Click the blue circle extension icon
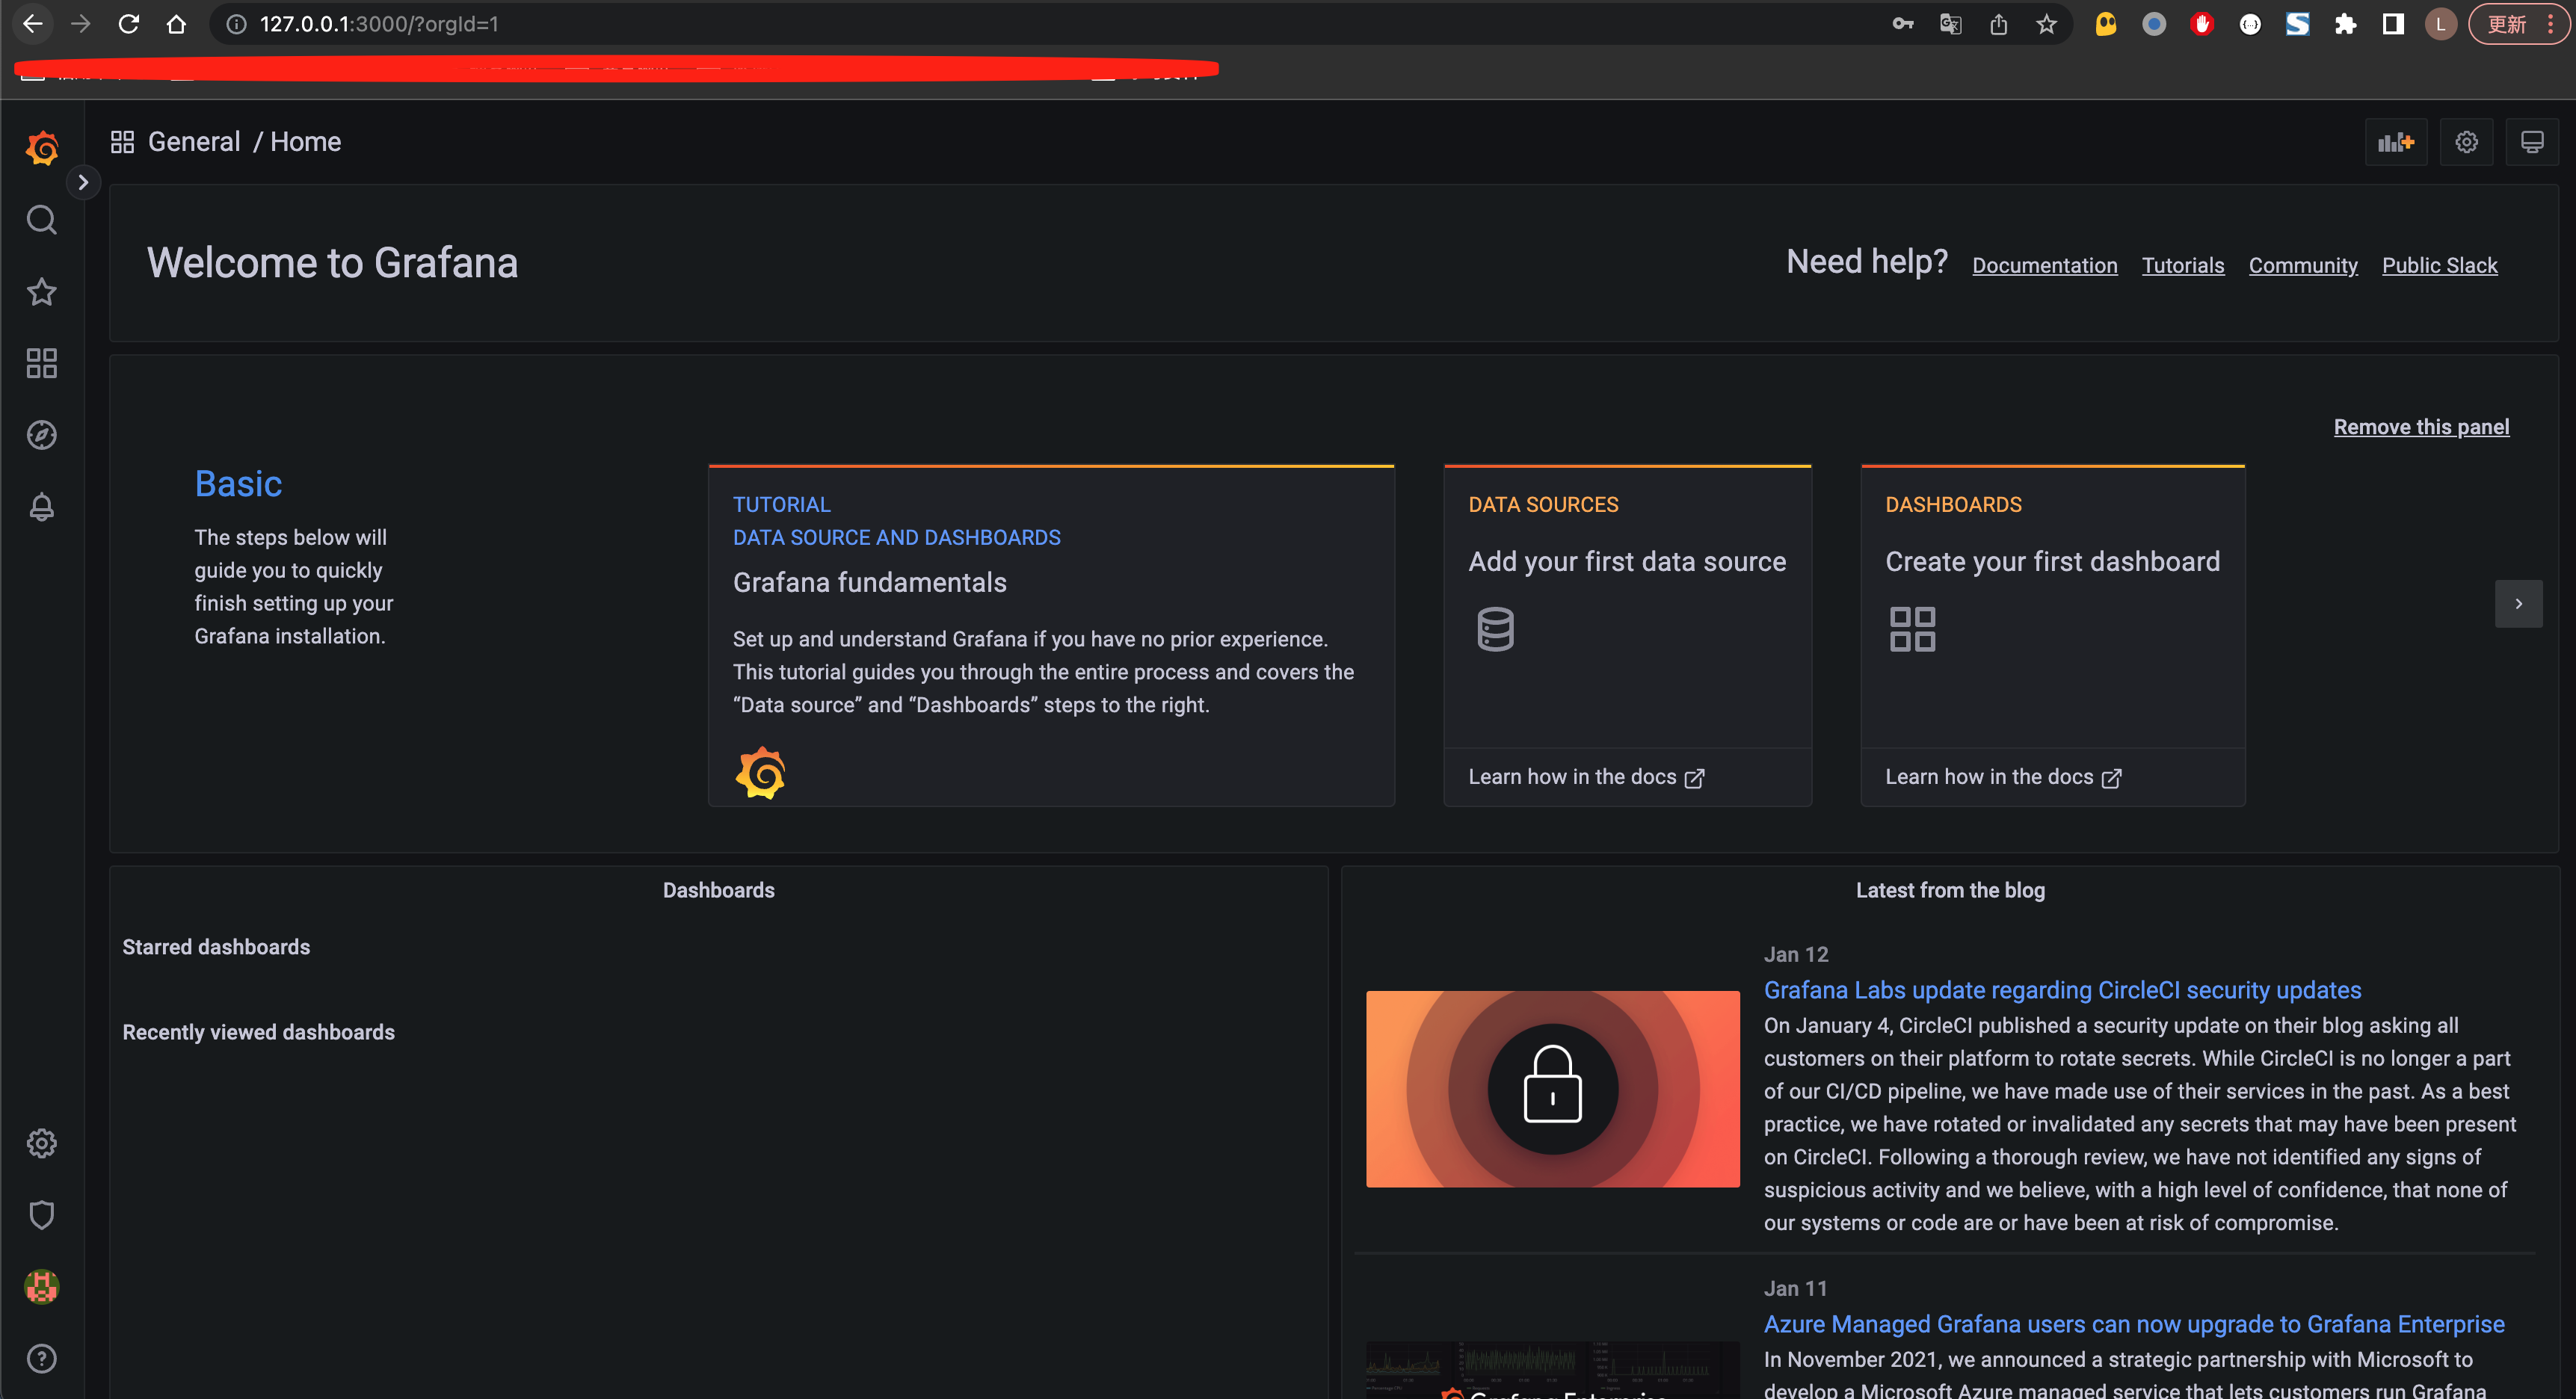This screenshot has width=2576, height=1399. 2153,24
